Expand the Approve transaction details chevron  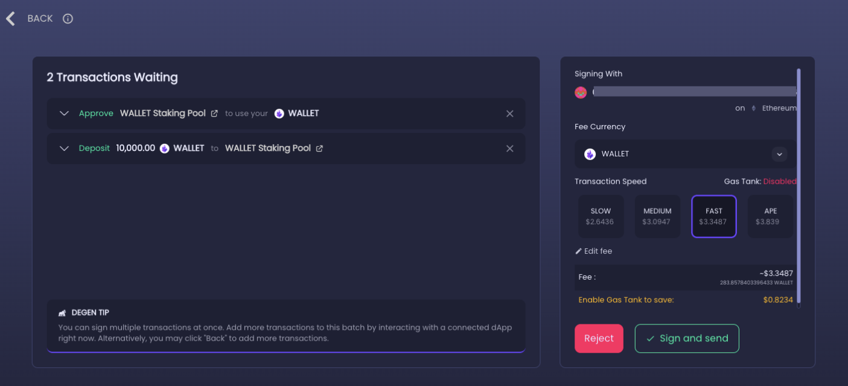(x=65, y=114)
